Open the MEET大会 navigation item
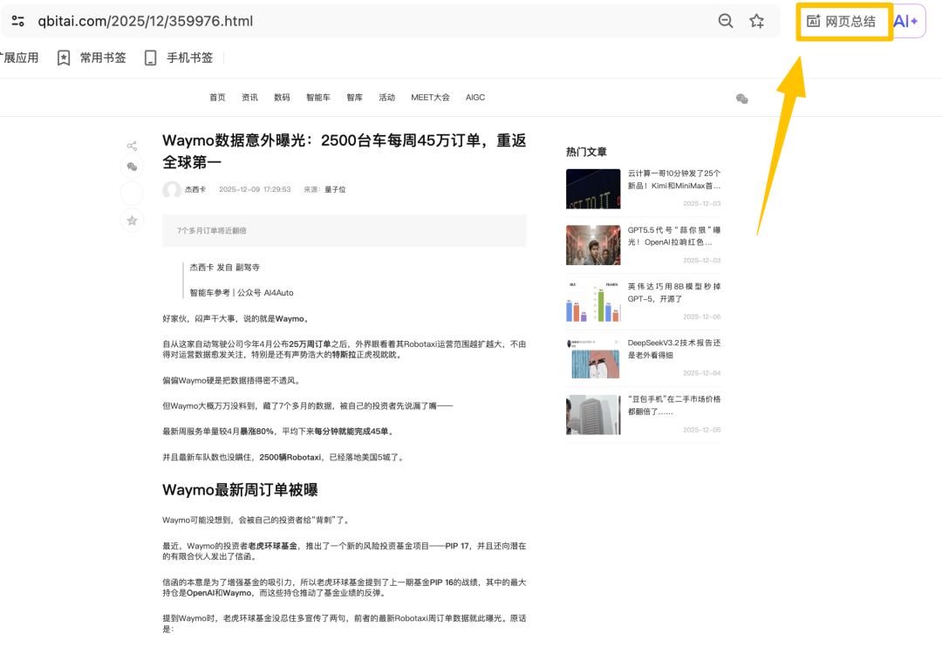The width and height of the screenshot is (942, 647). point(430,98)
